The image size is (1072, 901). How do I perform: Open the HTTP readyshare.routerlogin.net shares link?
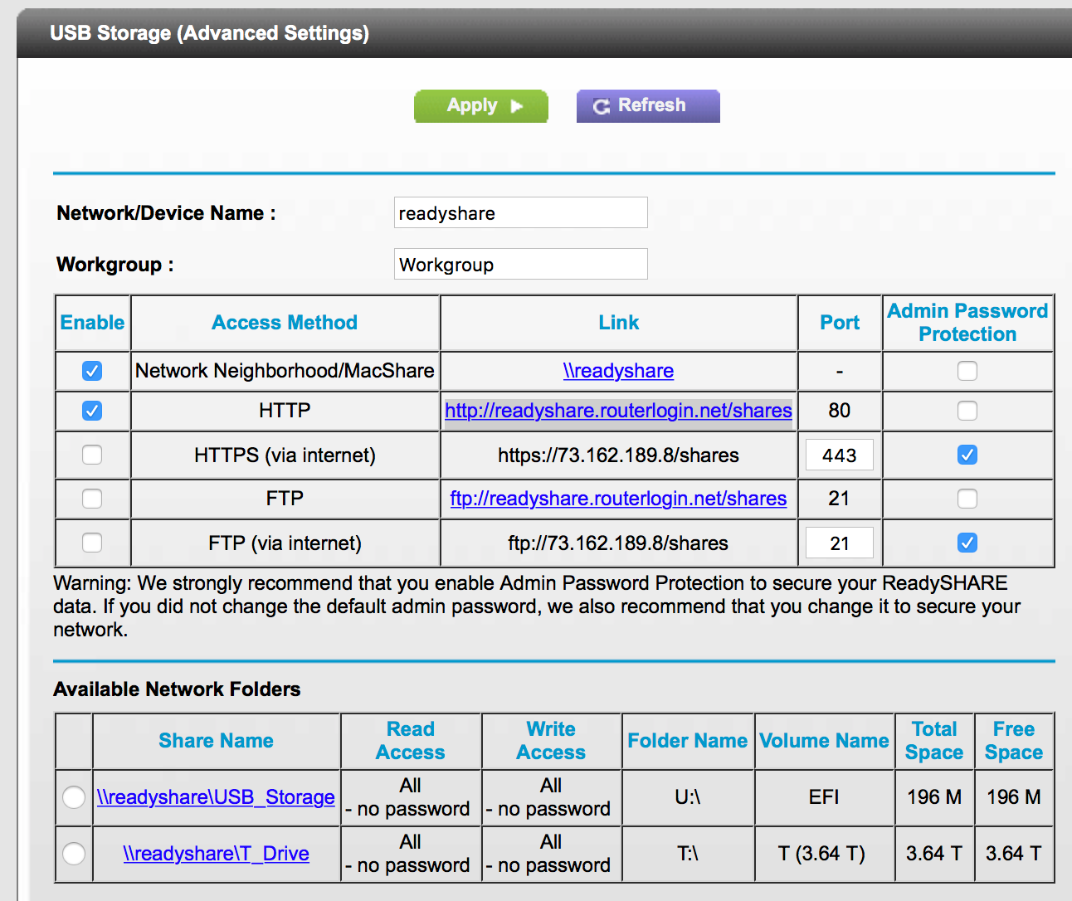(618, 411)
